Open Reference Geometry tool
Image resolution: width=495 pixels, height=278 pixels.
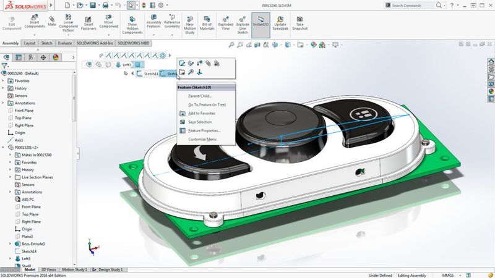172,21
